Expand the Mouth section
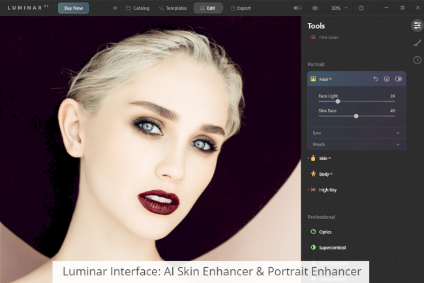This screenshot has width=424, height=283. 356,144
